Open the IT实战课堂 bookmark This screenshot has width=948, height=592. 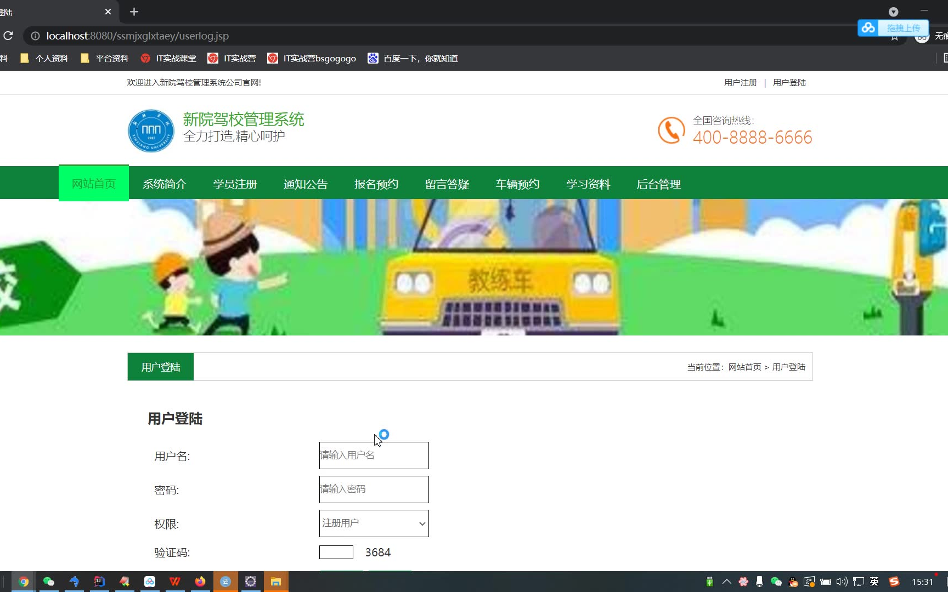point(168,58)
